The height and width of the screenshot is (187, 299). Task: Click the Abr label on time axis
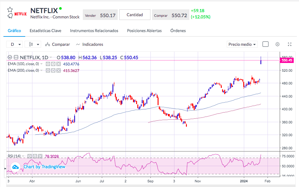(32, 181)
